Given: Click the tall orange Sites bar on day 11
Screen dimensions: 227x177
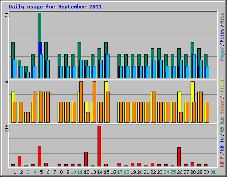Looking at the screenshot, I should click(81, 102).
